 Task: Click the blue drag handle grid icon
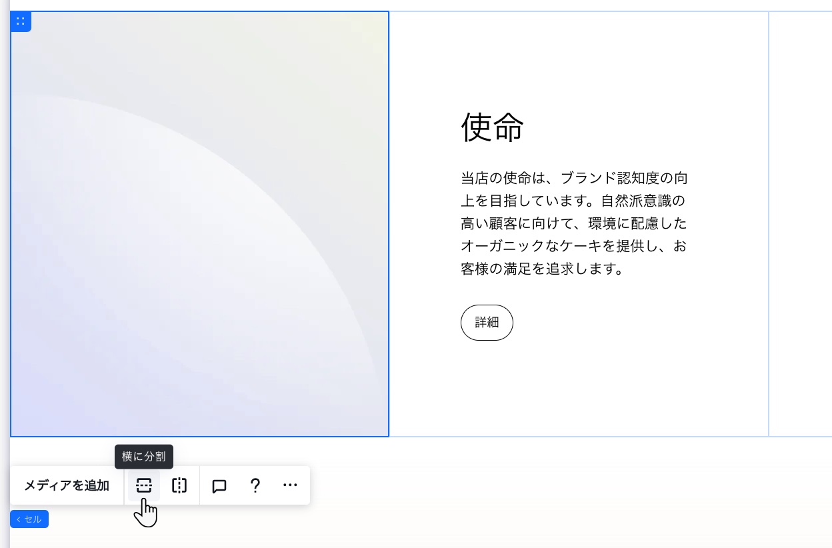(x=21, y=21)
